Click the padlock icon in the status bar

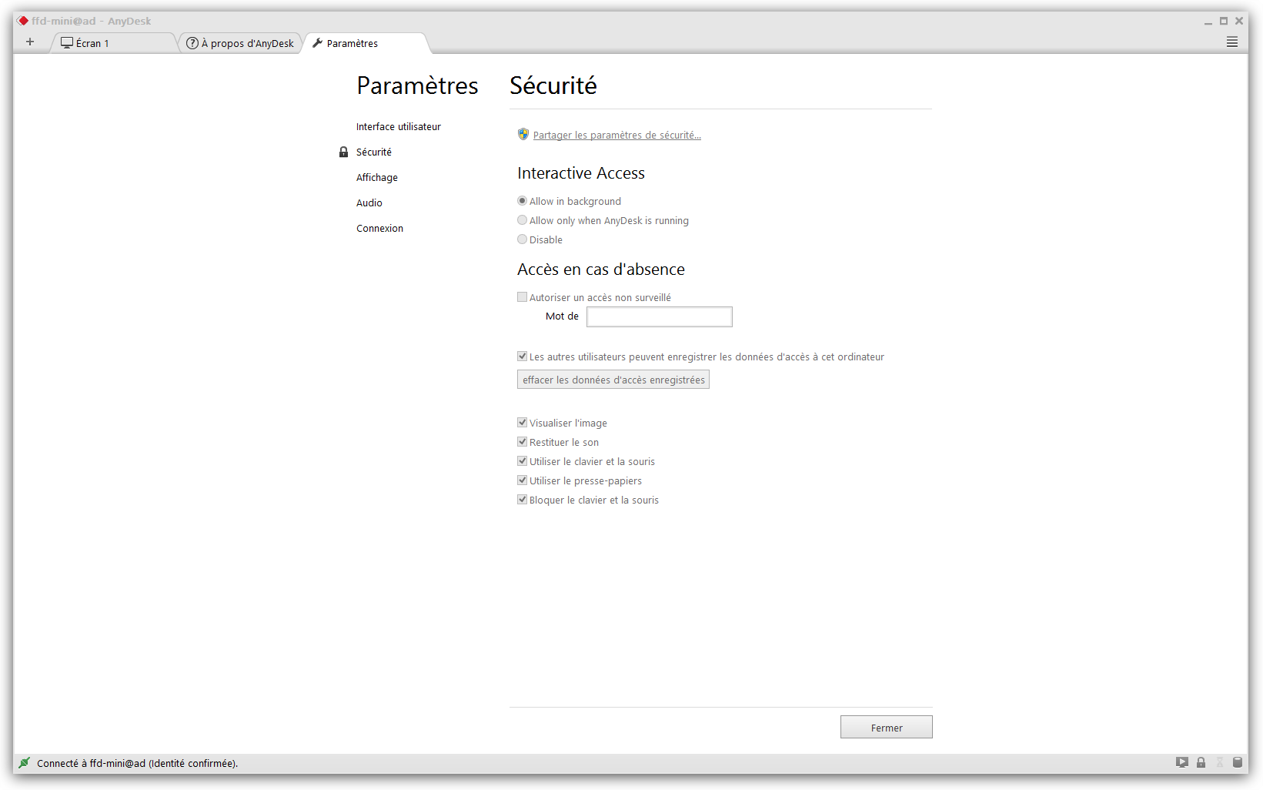pos(1201,762)
